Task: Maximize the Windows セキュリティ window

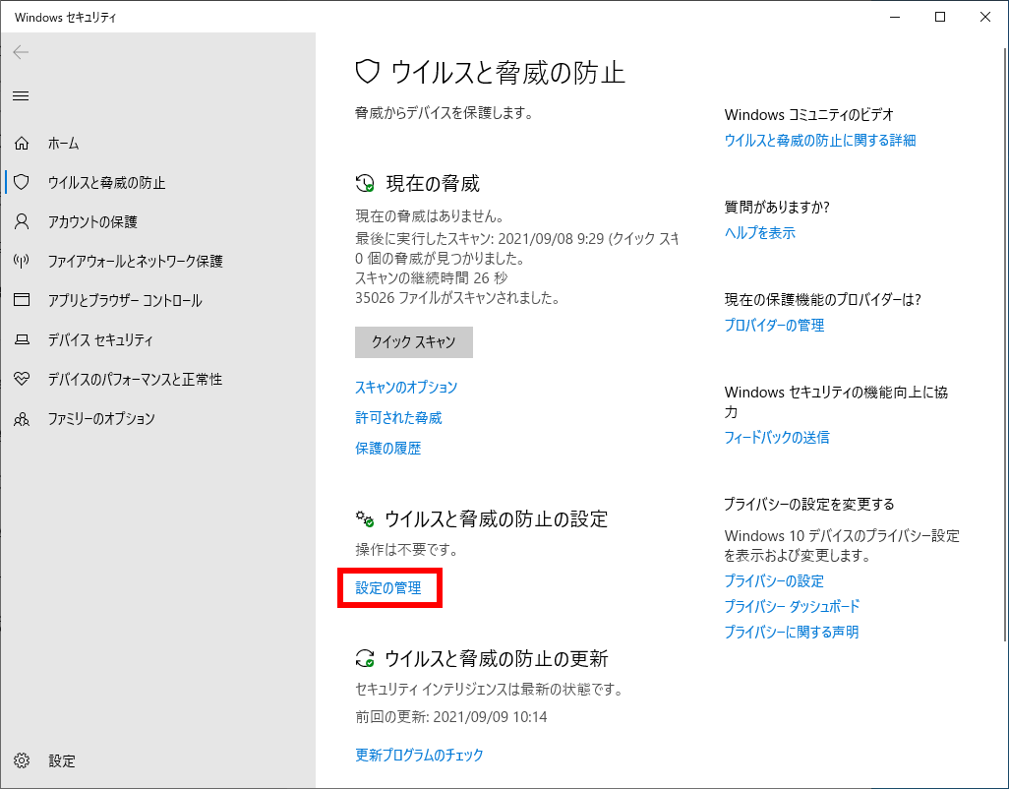Action: [940, 17]
